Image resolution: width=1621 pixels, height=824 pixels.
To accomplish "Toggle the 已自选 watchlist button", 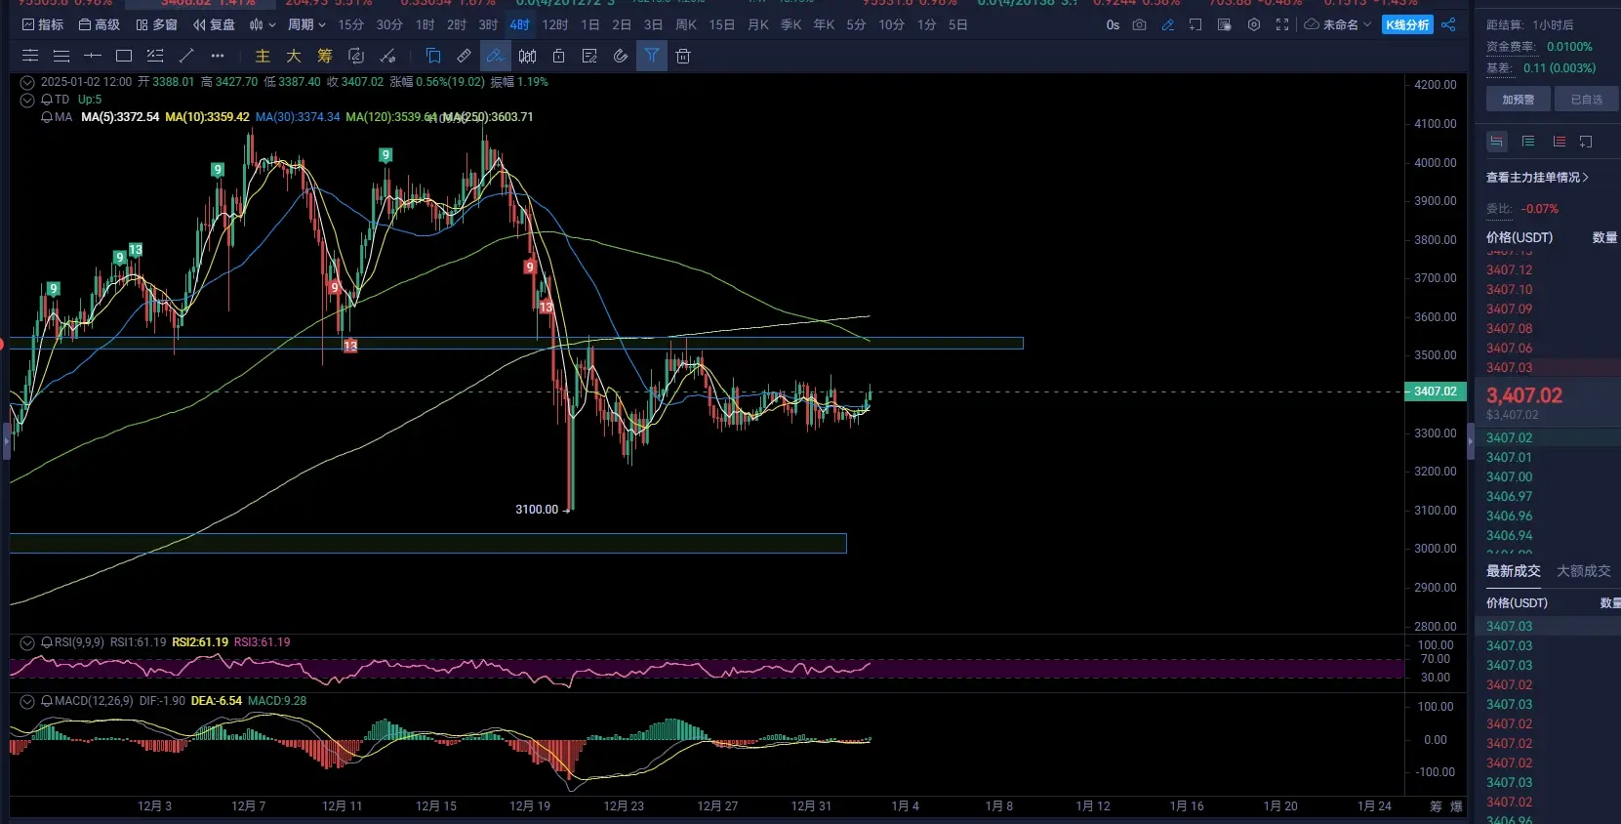I will click(x=1587, y=100).
